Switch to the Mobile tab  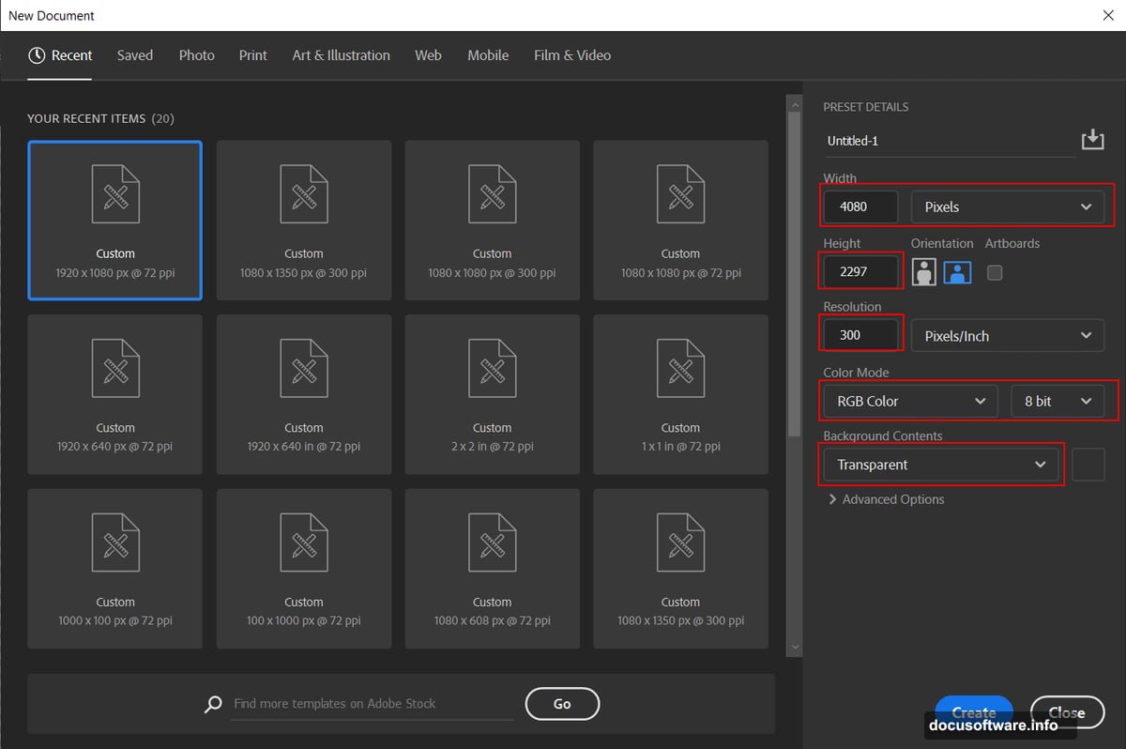(x=487, y=54)
